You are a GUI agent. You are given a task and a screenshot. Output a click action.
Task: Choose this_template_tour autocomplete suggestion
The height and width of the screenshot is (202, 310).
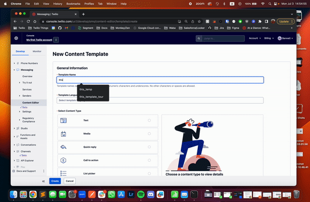pos(91,97)
